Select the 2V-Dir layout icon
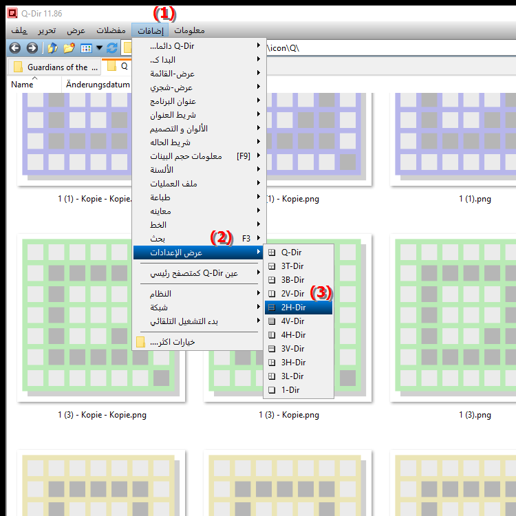 tap(272, 294)
